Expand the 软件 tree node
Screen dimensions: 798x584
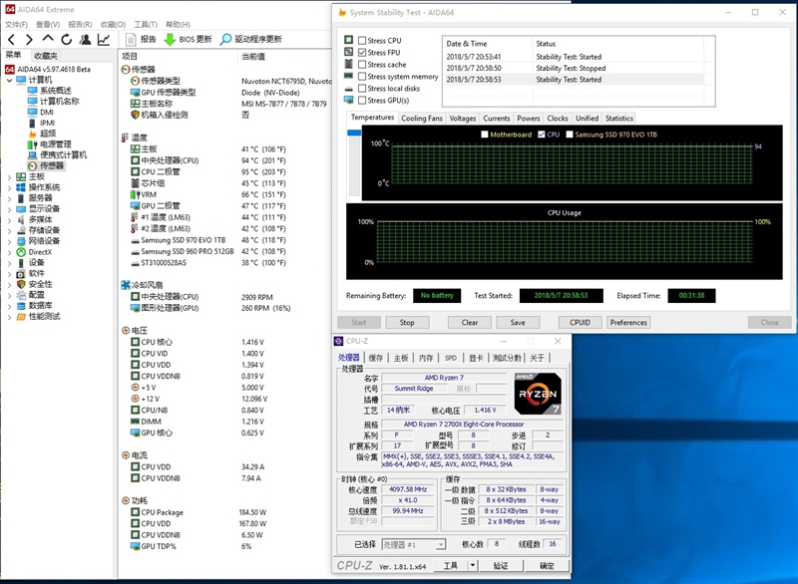pyautogui.click(x=9, y=274)
